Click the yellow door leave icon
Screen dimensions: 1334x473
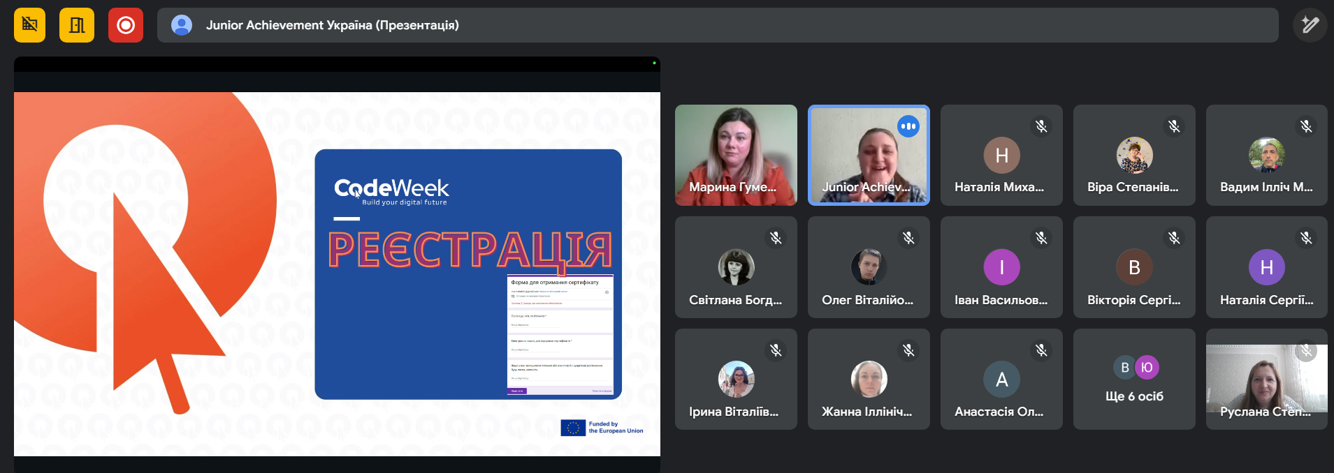77,25
